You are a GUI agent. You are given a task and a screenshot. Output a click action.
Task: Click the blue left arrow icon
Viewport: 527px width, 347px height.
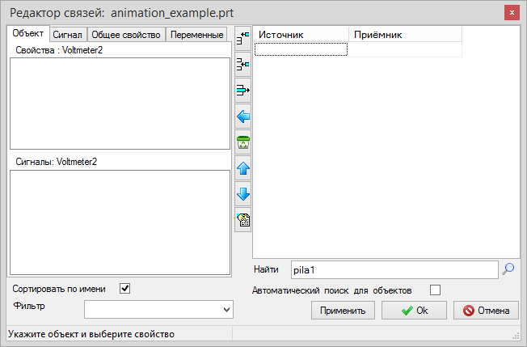pyautogui.click(x=242, y=116)
